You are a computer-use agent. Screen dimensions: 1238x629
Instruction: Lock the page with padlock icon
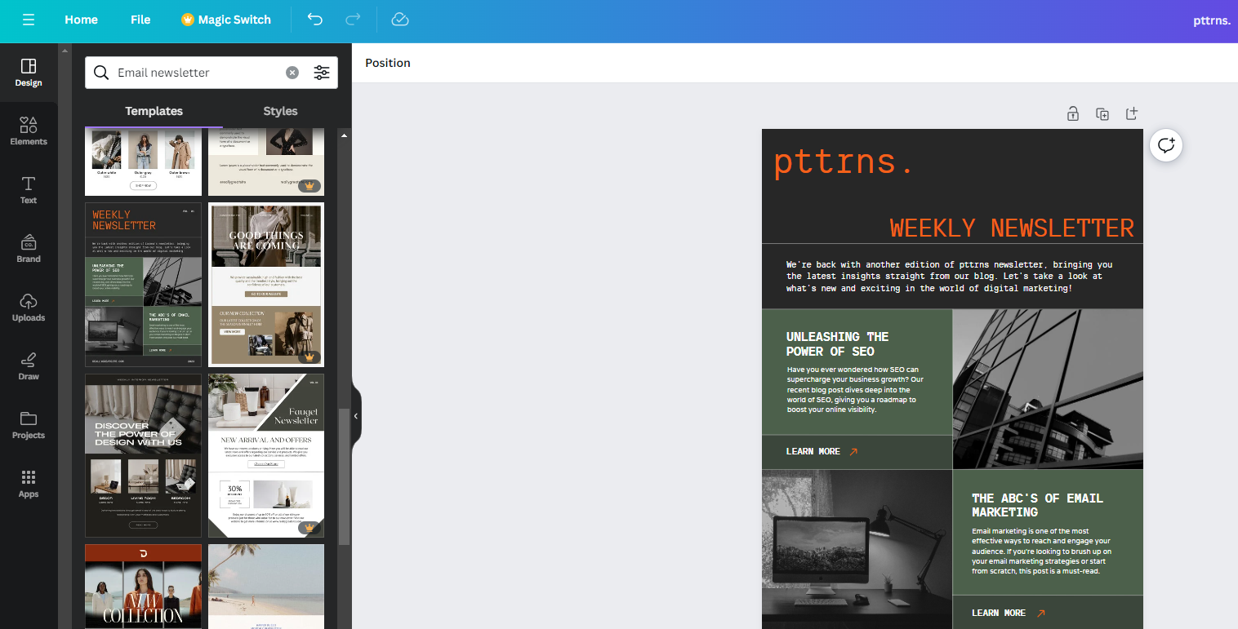coord(1073,114)
